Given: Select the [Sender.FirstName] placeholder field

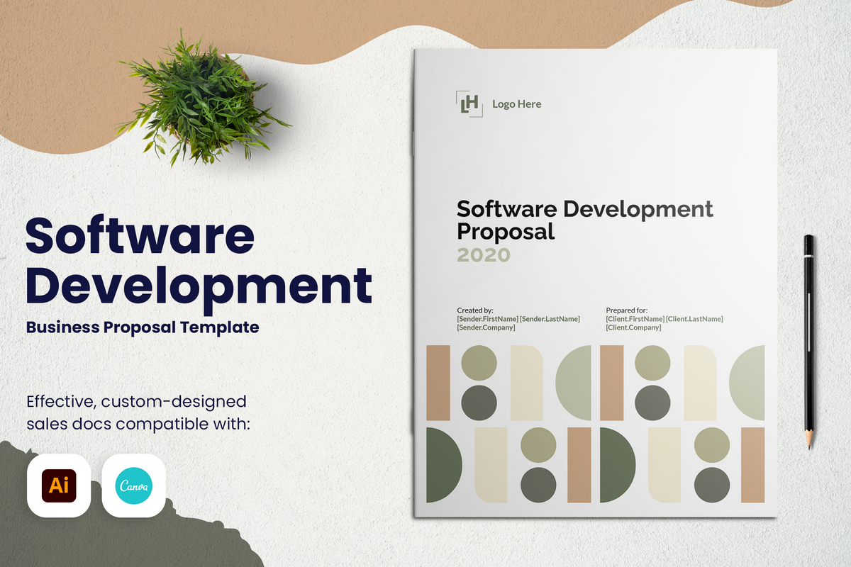Looking at the screenshot, I should [487, 319].
